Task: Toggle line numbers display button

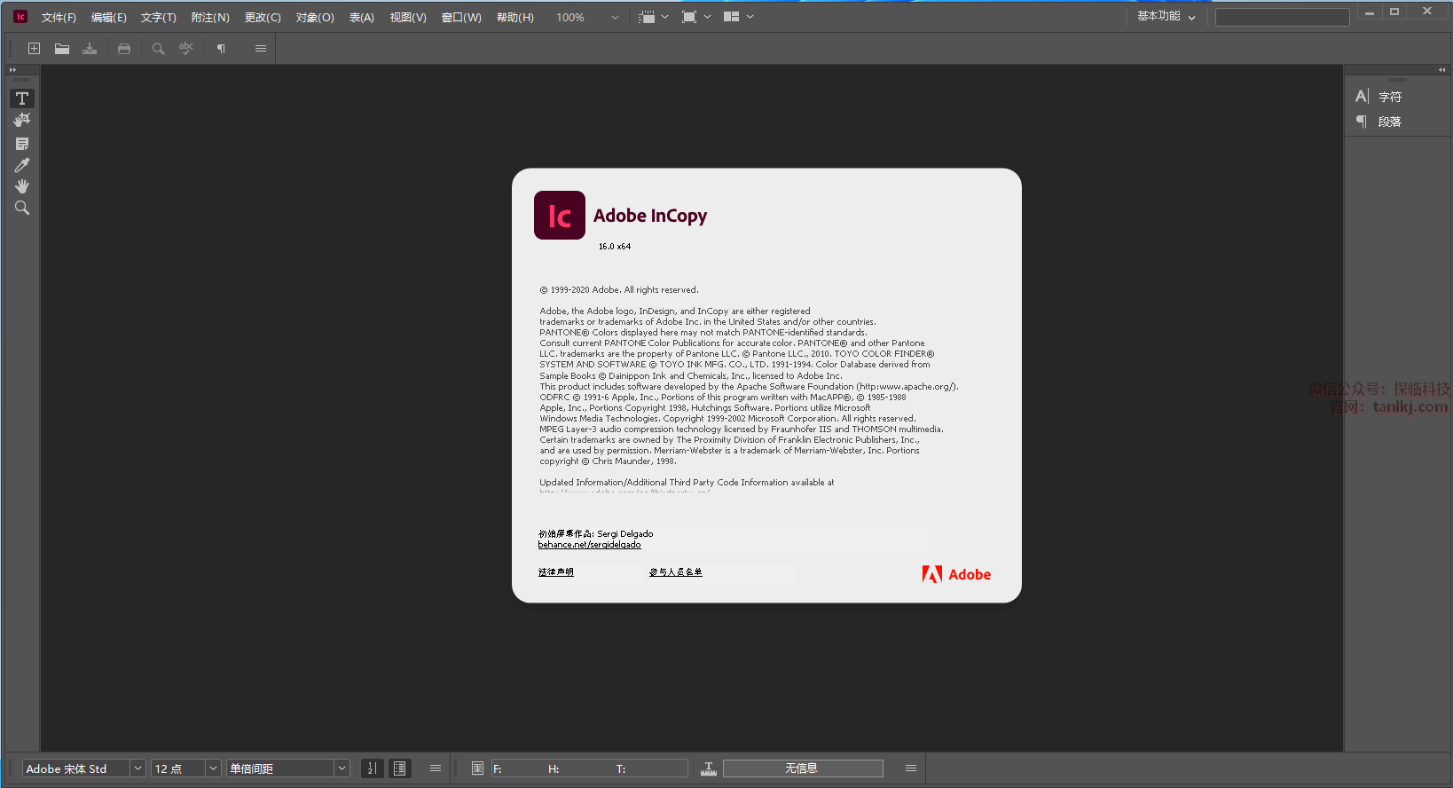Action: pyautogui.click(x=373, y=768)
